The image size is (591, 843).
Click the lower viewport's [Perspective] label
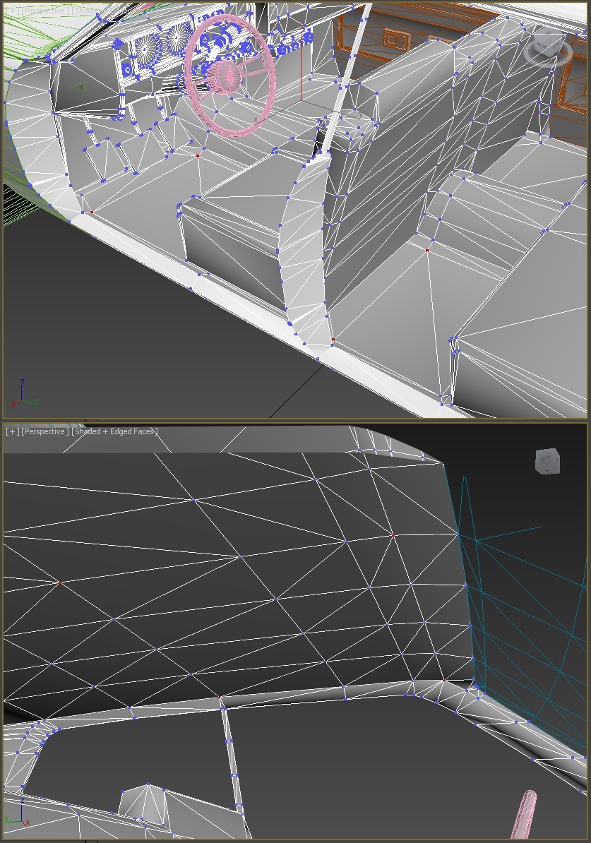[45, 431]
